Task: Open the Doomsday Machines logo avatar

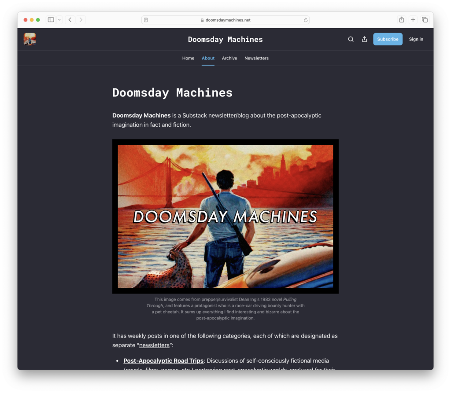Action: pyautogui.click(x=30, y=39)
